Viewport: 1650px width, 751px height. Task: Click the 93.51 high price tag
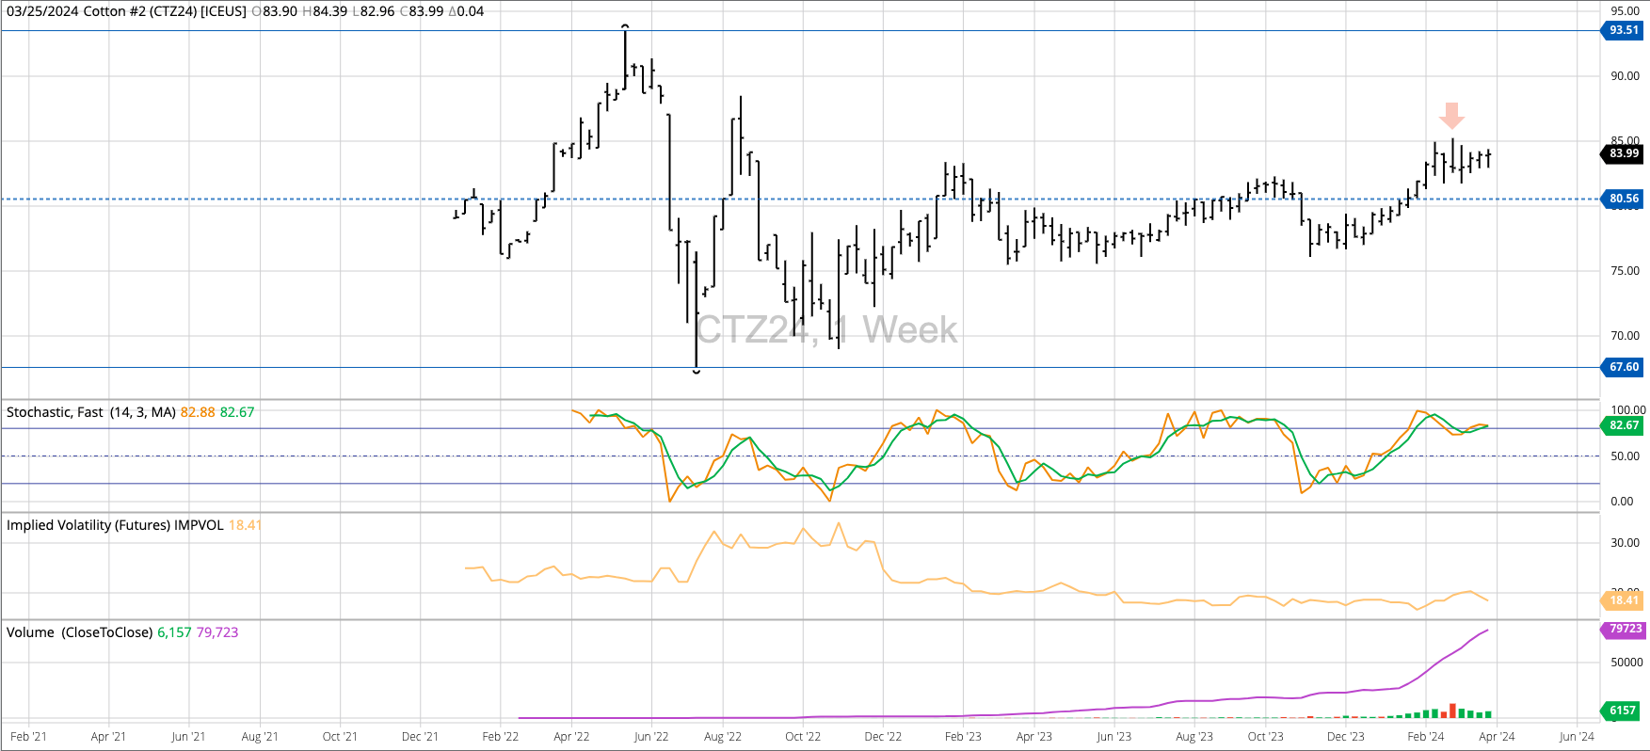pos(1623,30)
